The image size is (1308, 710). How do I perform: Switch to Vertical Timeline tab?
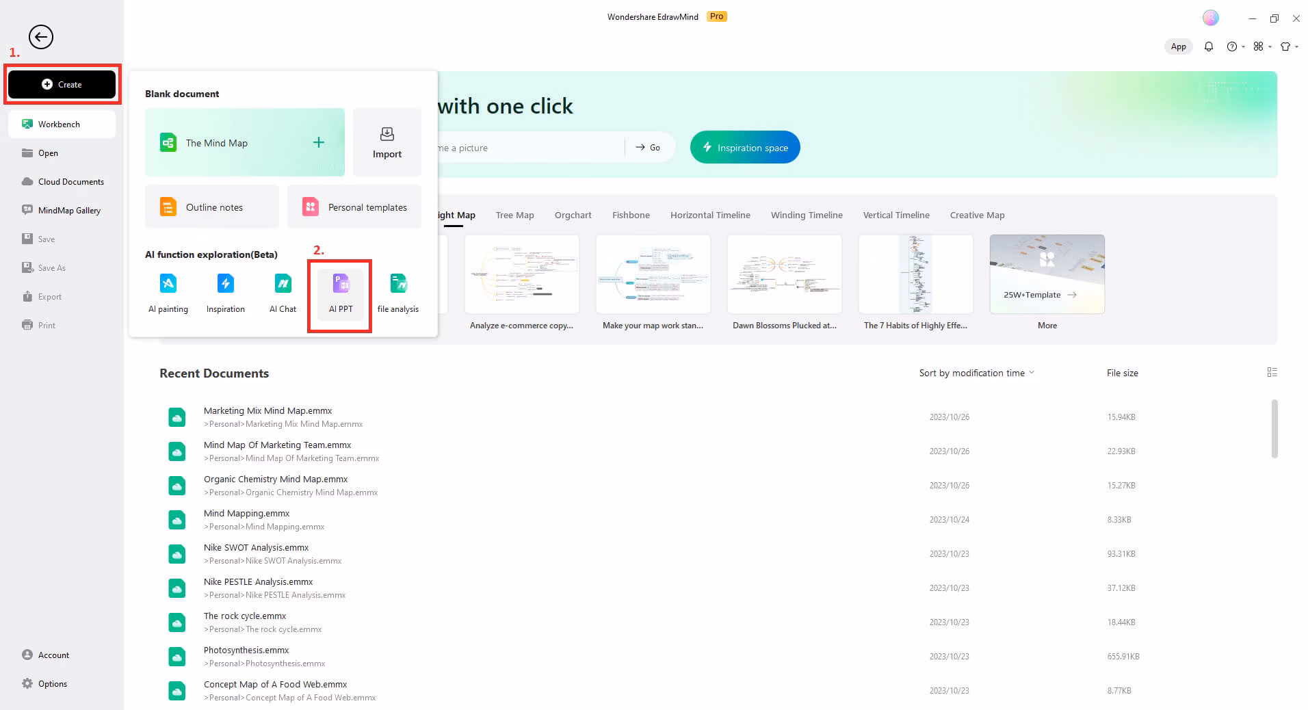pyautogui.click(x=896, y=215)
